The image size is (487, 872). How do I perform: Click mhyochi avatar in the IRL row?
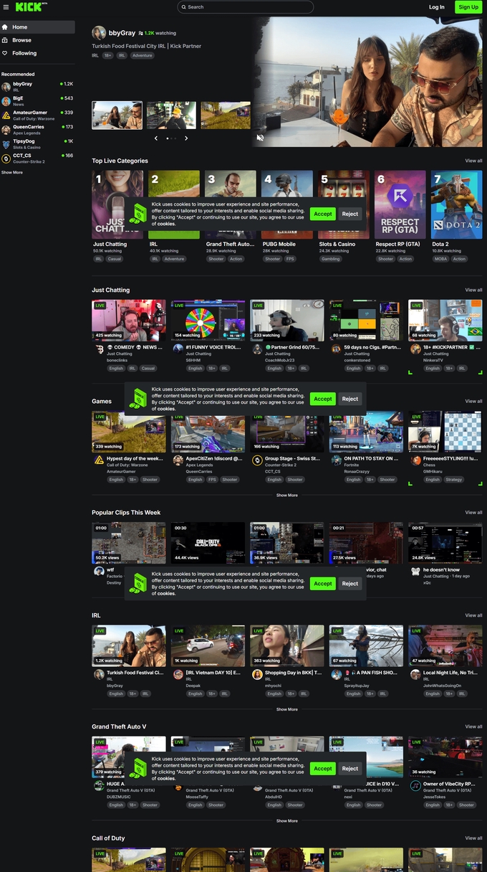(257, 675)
